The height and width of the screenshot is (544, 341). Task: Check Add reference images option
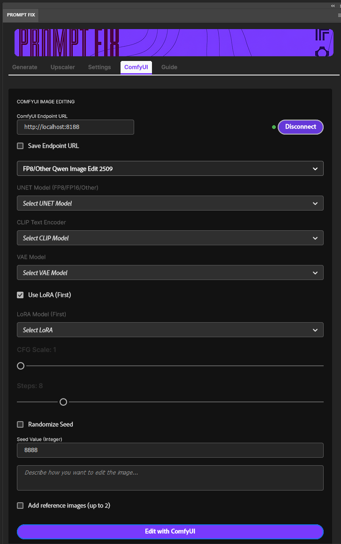pos(20,506)
